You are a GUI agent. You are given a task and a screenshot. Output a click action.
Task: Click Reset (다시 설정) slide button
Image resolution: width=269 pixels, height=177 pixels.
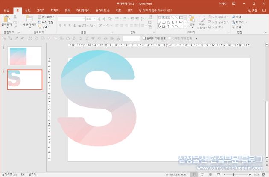[x=45, y=22]
